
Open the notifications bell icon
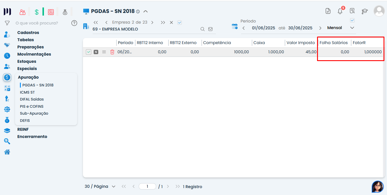coord(340,11)
